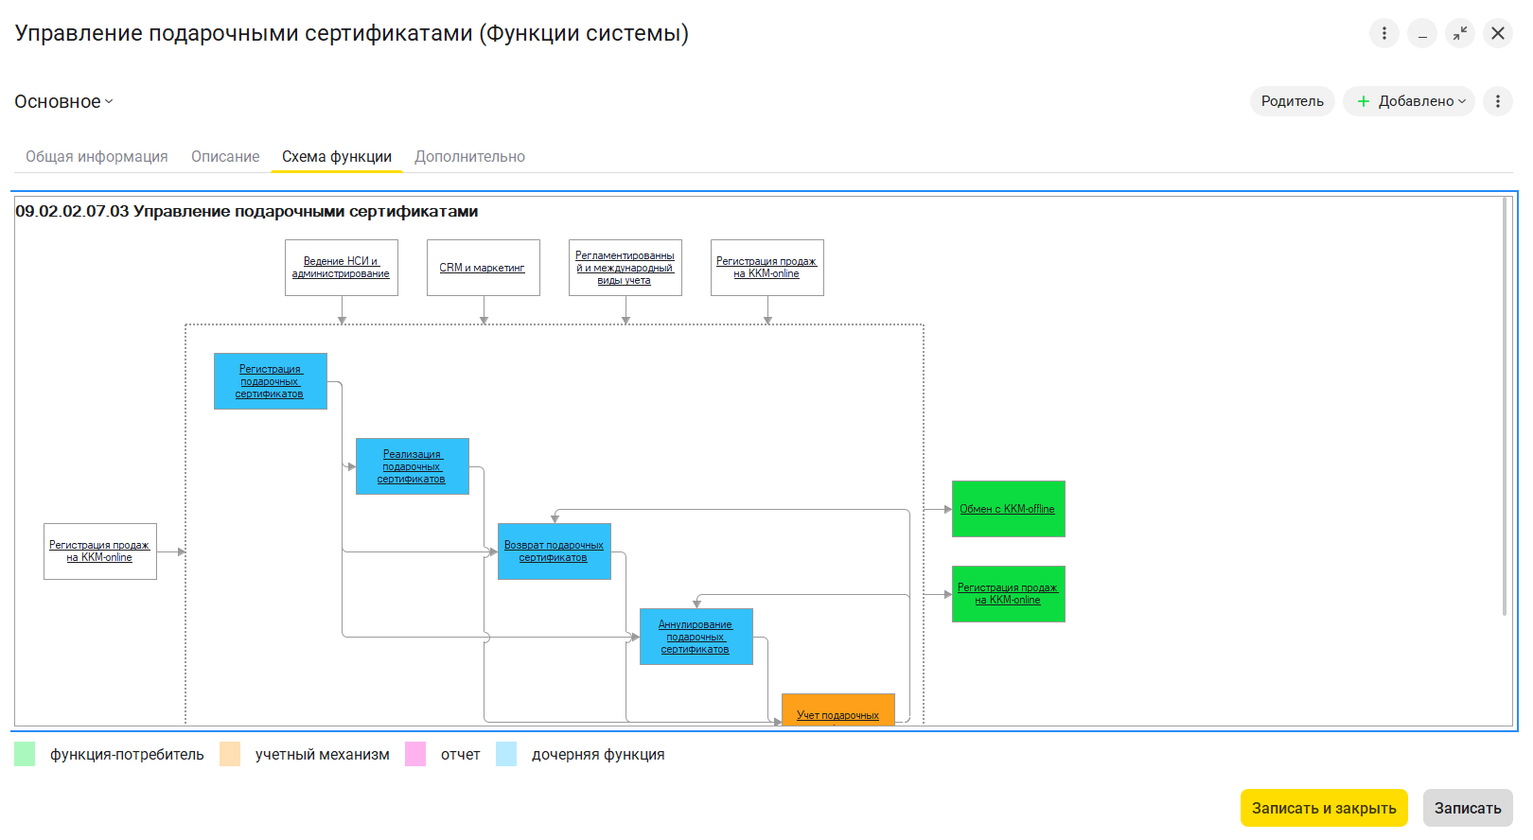The image size is (1533, 840).
Task: Open the title bar three-dot menu
Action: click(x=1383, y=33)
